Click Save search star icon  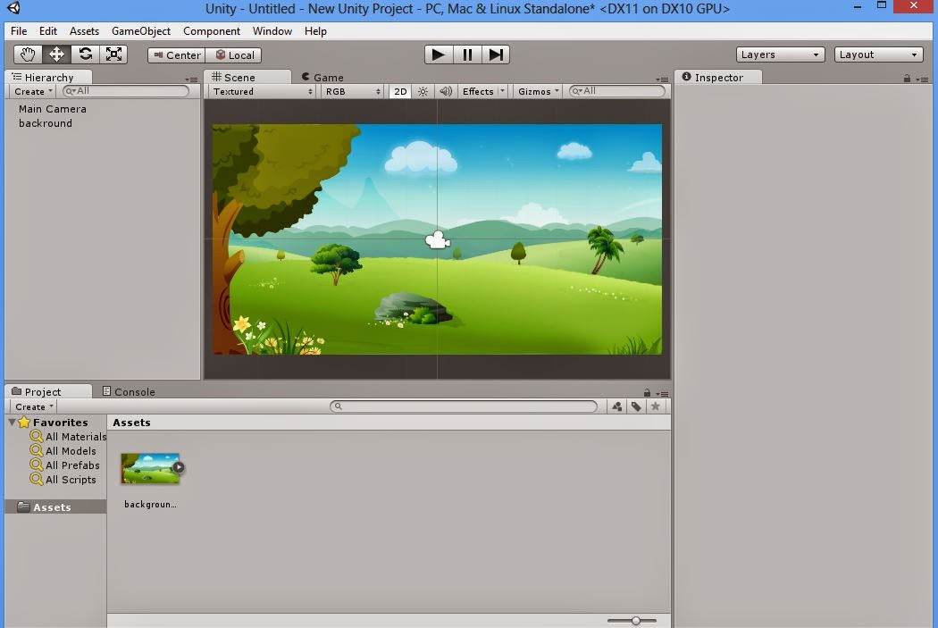pos(655,406)
